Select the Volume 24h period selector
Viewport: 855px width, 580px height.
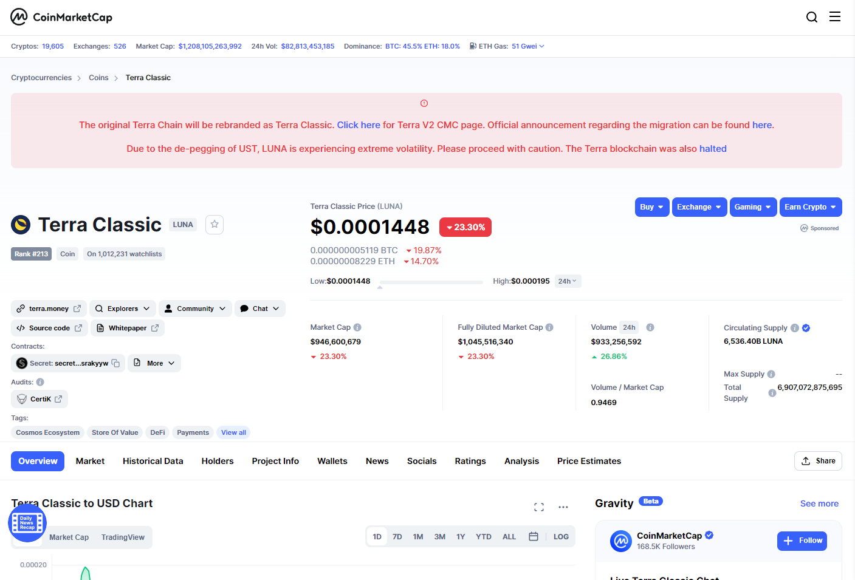click(x=630, y=327)
